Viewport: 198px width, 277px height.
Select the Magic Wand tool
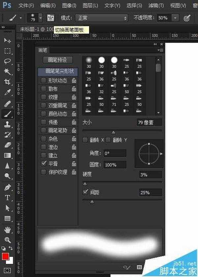tap(7, 71)
